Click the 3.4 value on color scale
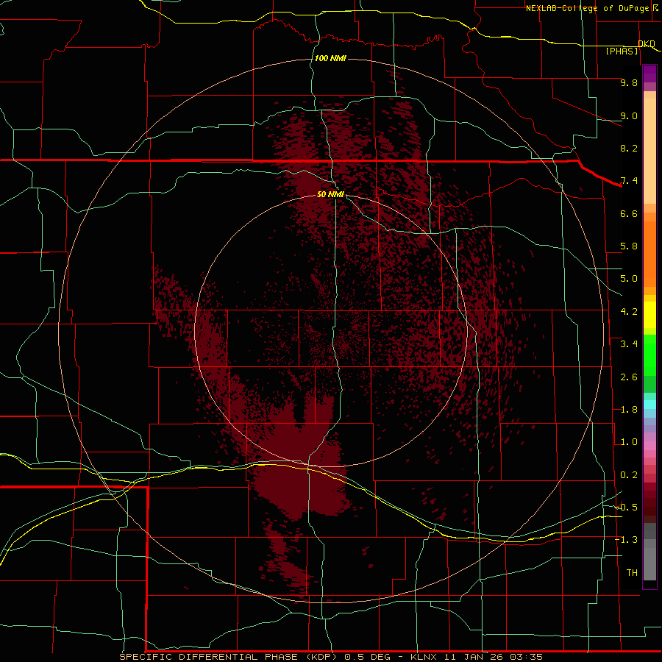This screenshot has height=662, width=662. 629,344
